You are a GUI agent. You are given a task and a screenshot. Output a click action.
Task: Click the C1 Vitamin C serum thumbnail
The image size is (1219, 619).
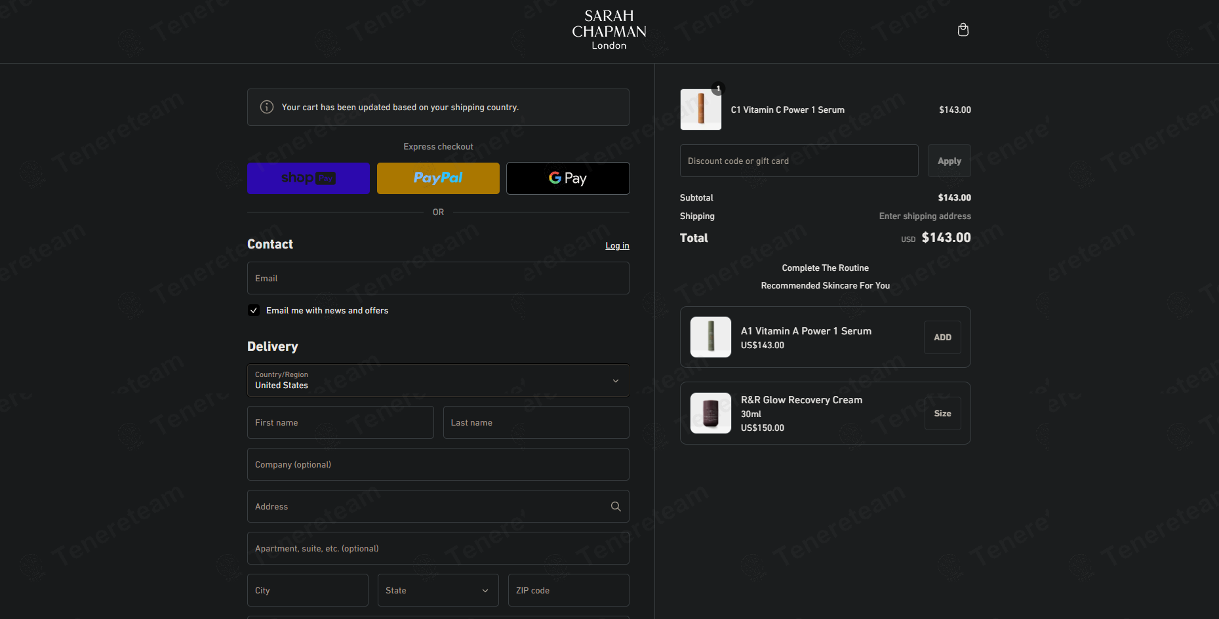tap(701, 110)
